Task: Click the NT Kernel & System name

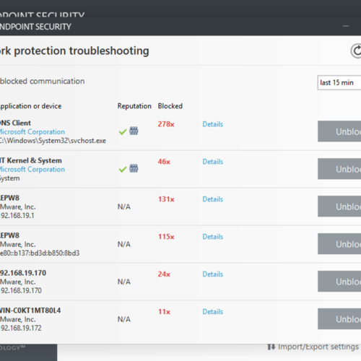Action: (x=31, y=160)
